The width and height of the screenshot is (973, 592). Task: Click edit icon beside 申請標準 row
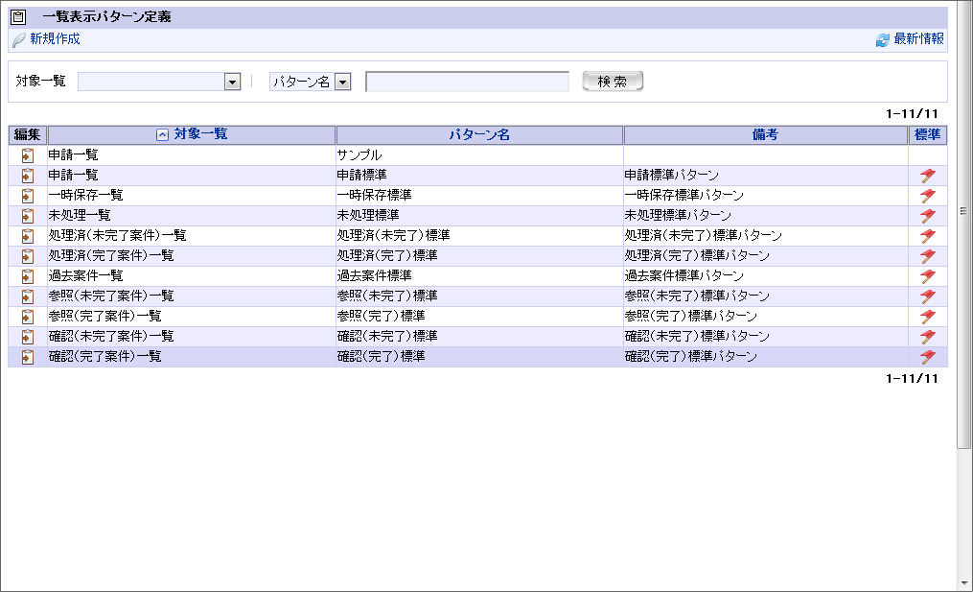(x=27, y=175)
